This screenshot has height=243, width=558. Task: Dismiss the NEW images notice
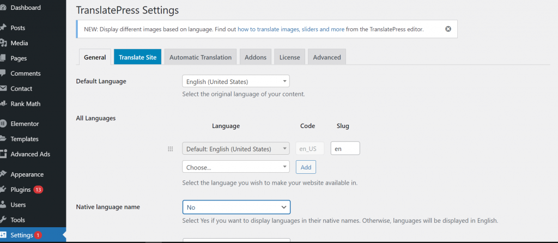448,29
